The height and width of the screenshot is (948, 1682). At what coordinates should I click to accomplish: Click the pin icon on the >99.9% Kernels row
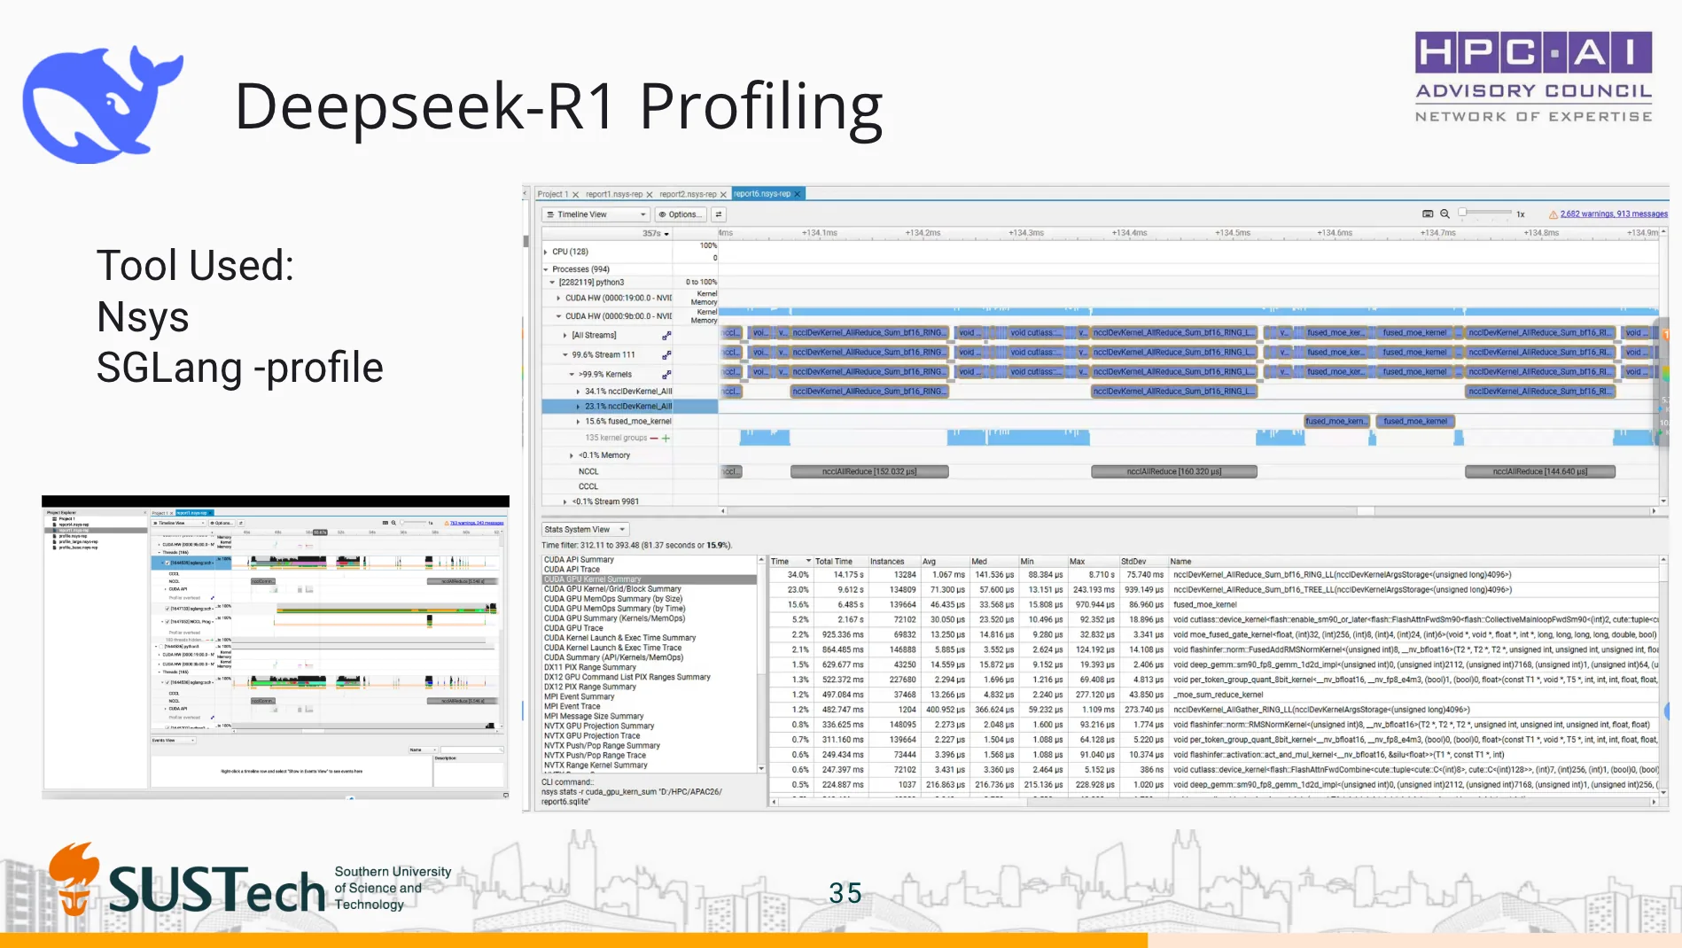pos(666,375)
